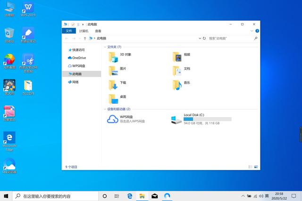Collapse the 文件夹 (7) group

pos(105,47)
